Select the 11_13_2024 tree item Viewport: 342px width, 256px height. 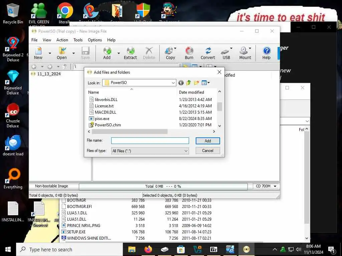click(x=49, y=74)
